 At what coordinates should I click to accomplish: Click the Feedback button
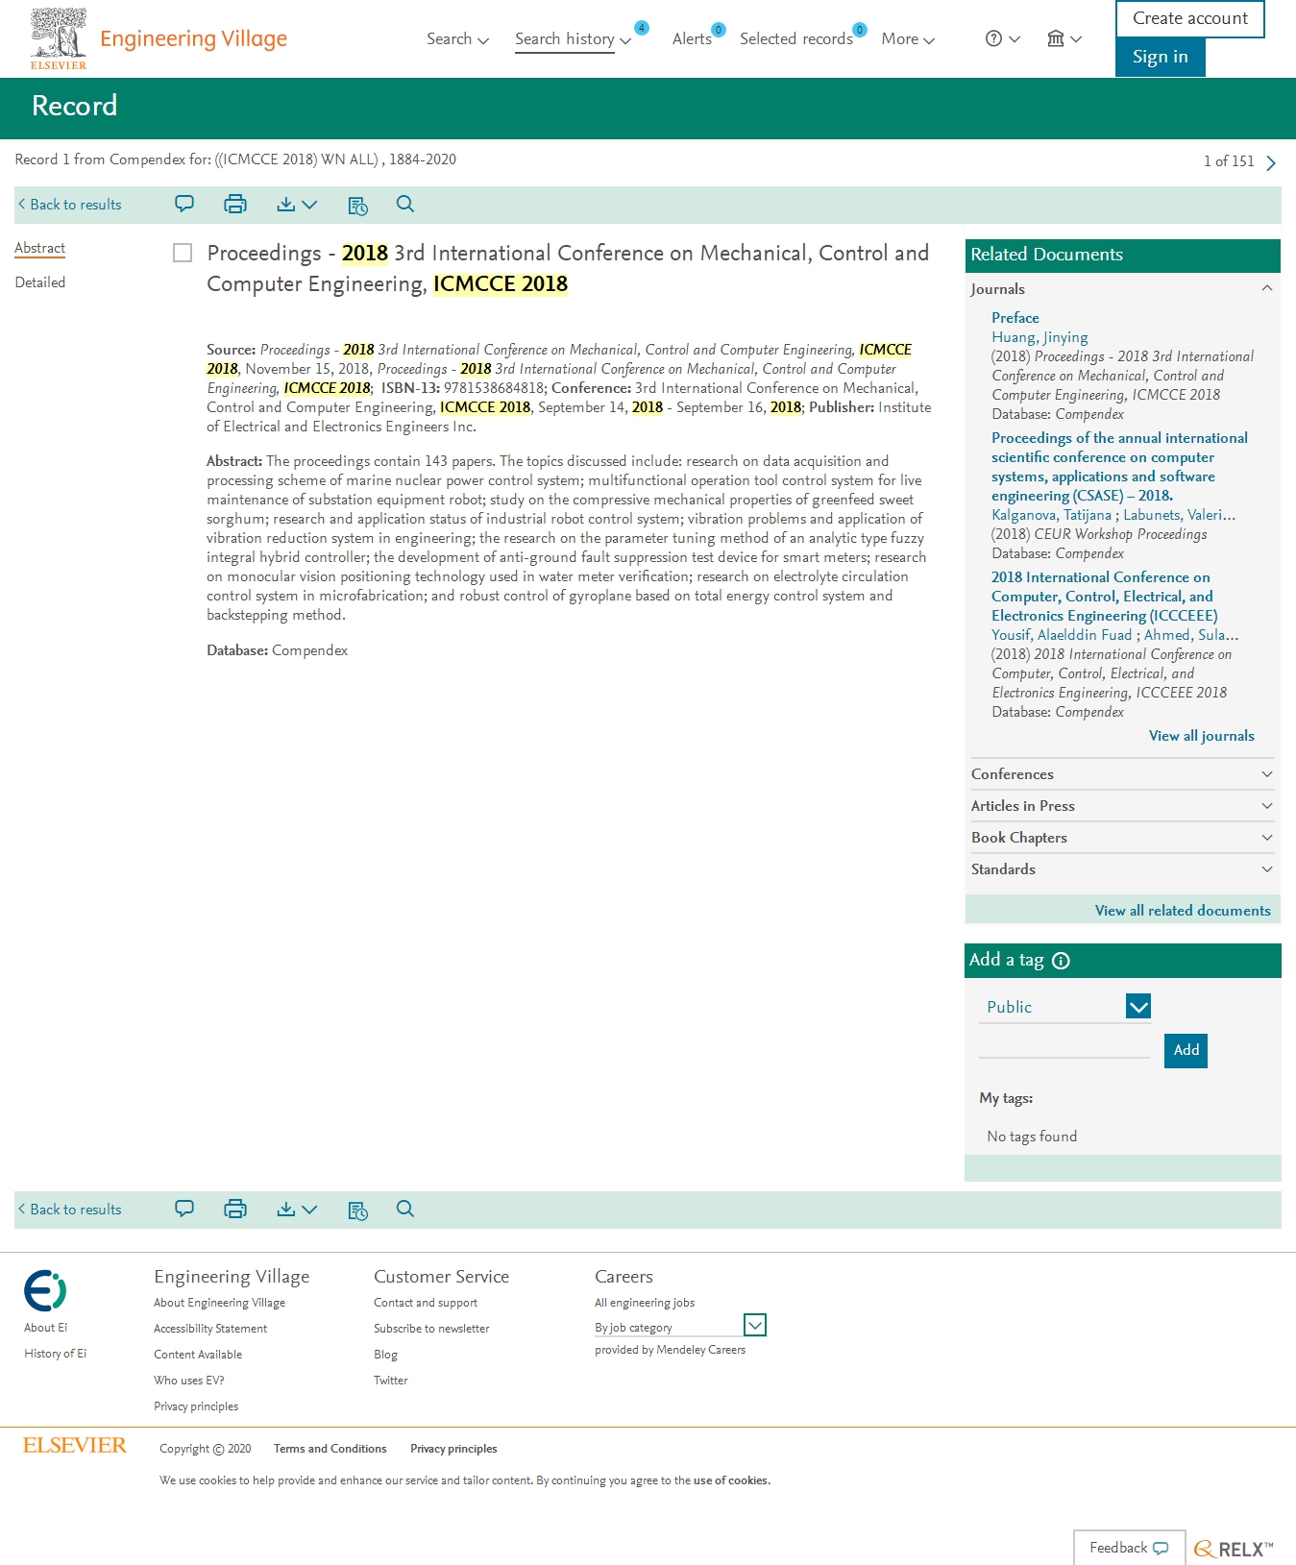1129,1548
